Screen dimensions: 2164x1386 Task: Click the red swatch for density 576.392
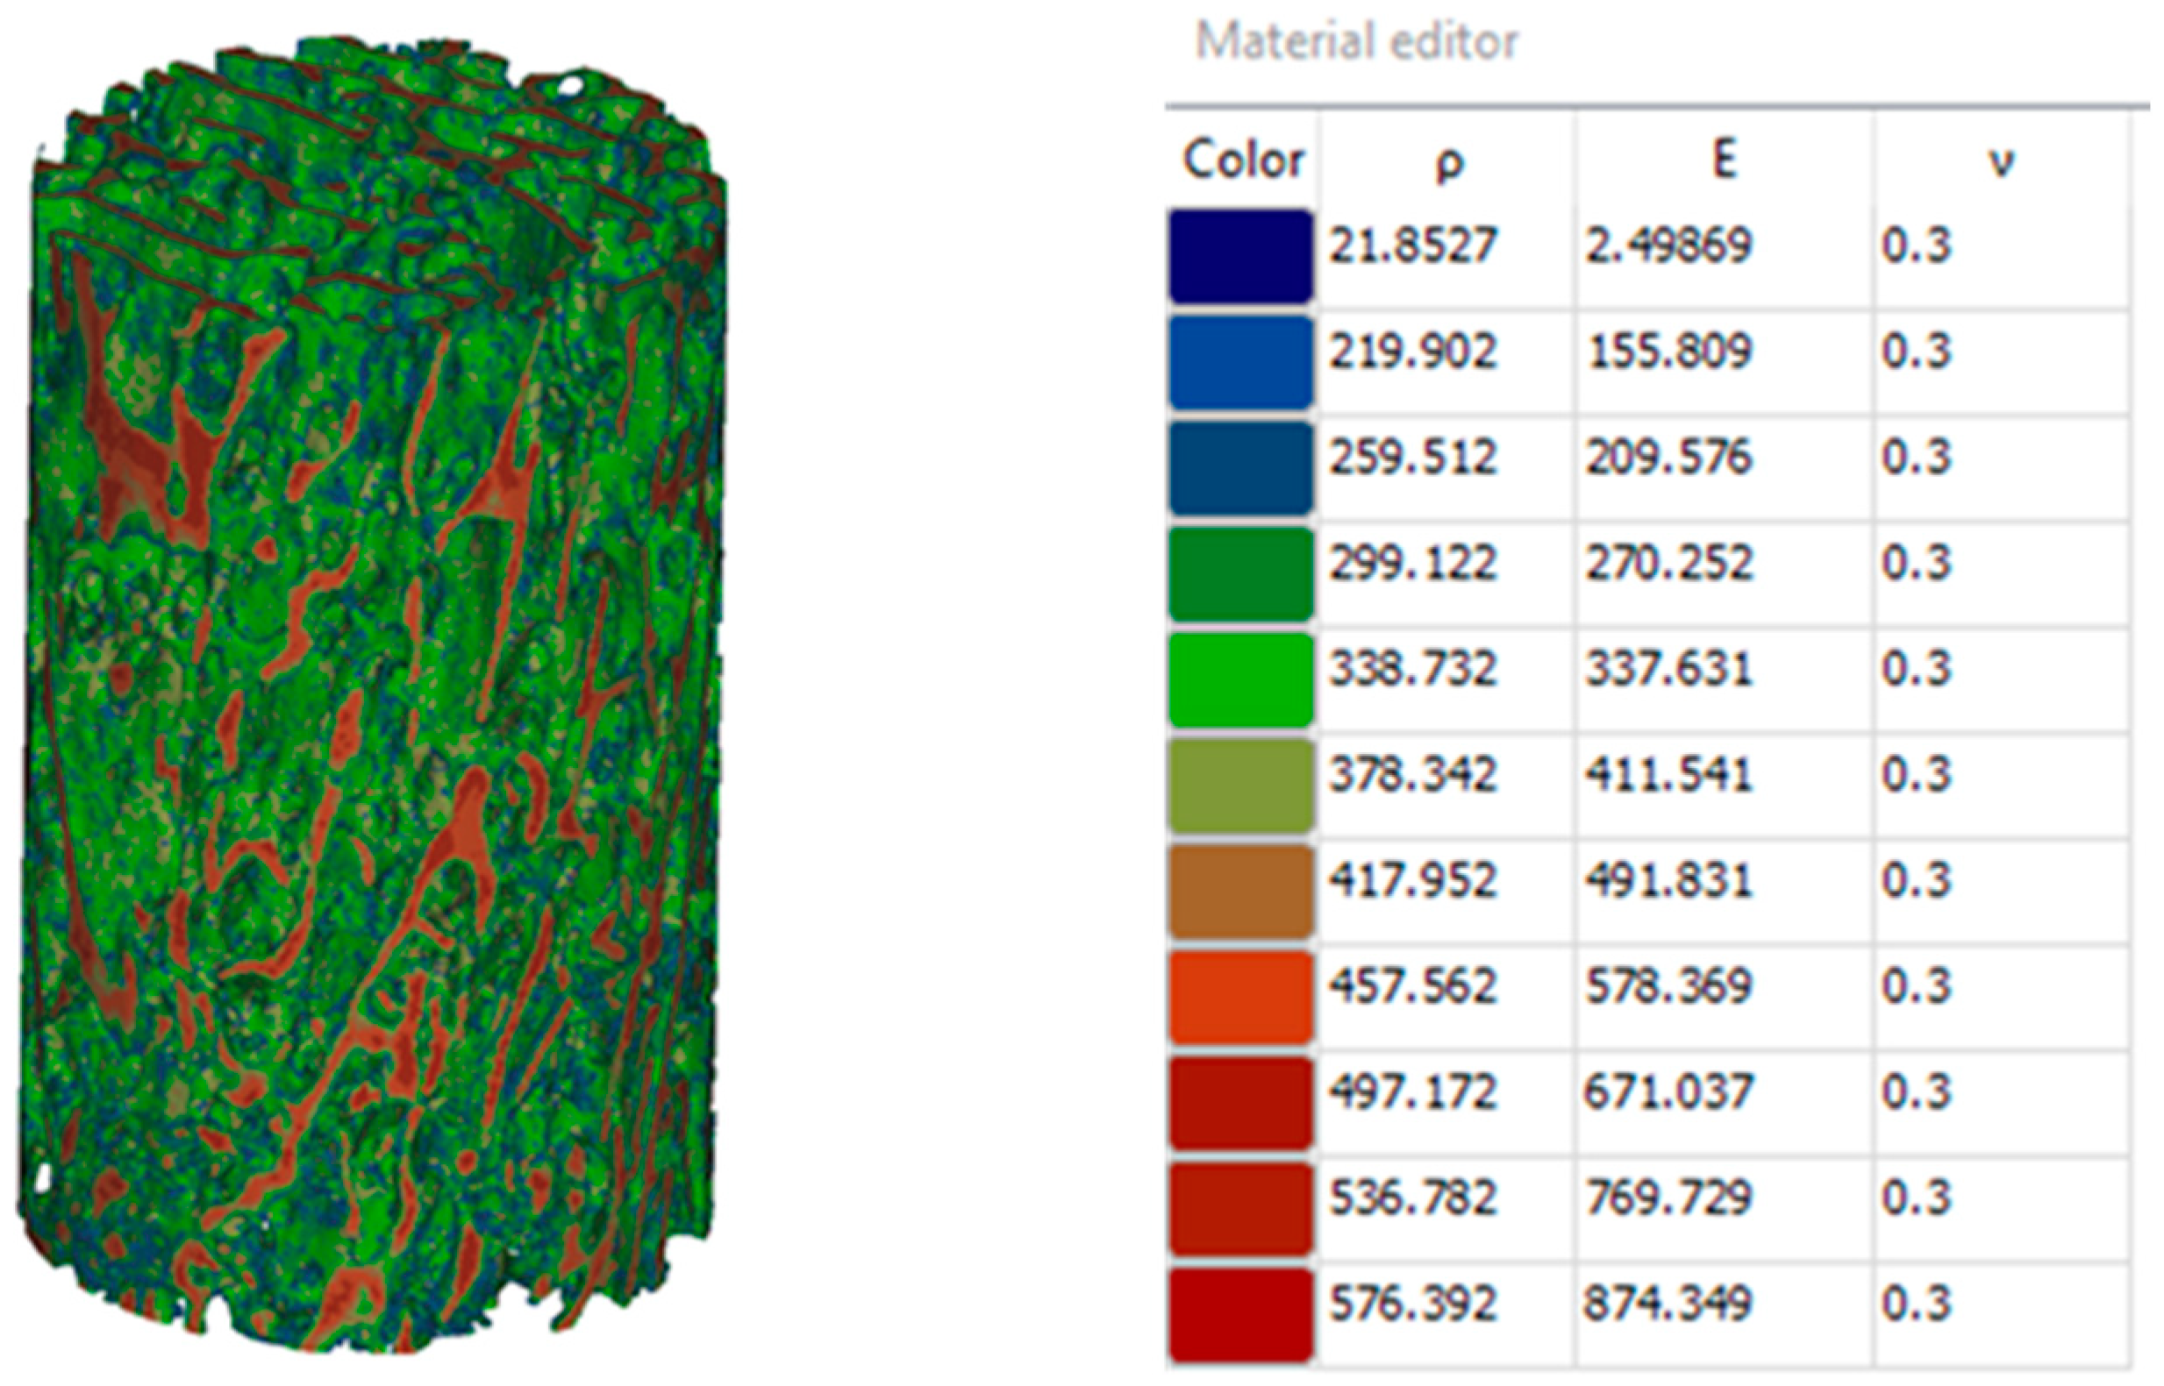coord(1241,1315)
